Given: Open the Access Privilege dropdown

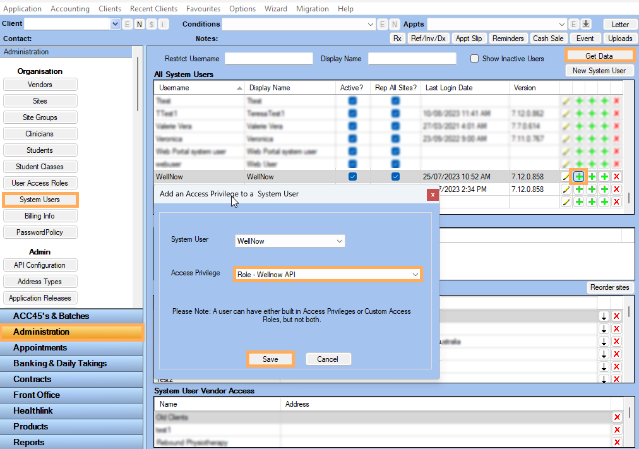Looking at the screenshot, I should pyautogui.click(x=415, y=275).
